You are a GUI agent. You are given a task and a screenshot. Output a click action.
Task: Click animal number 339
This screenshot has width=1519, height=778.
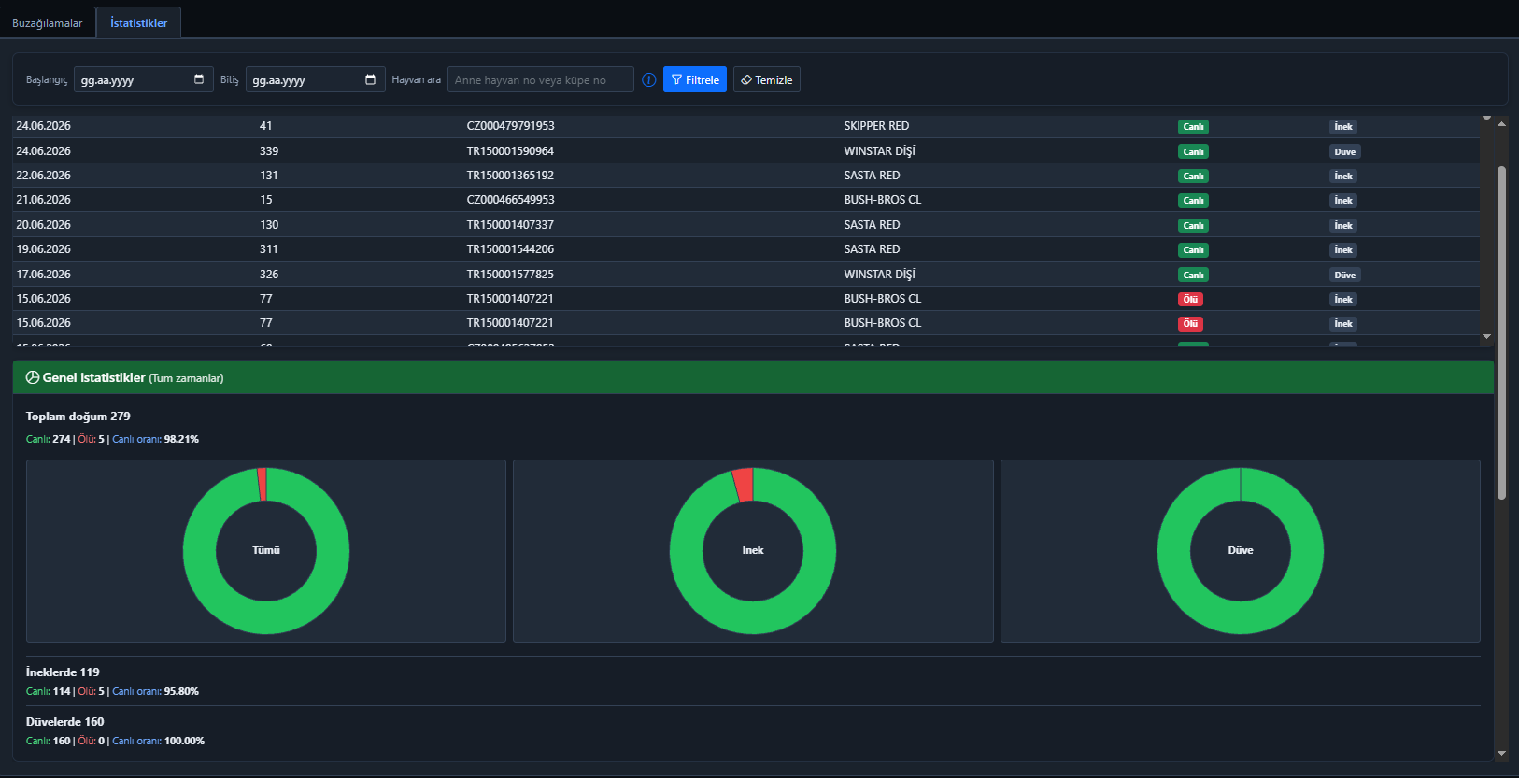coord(269,151)
